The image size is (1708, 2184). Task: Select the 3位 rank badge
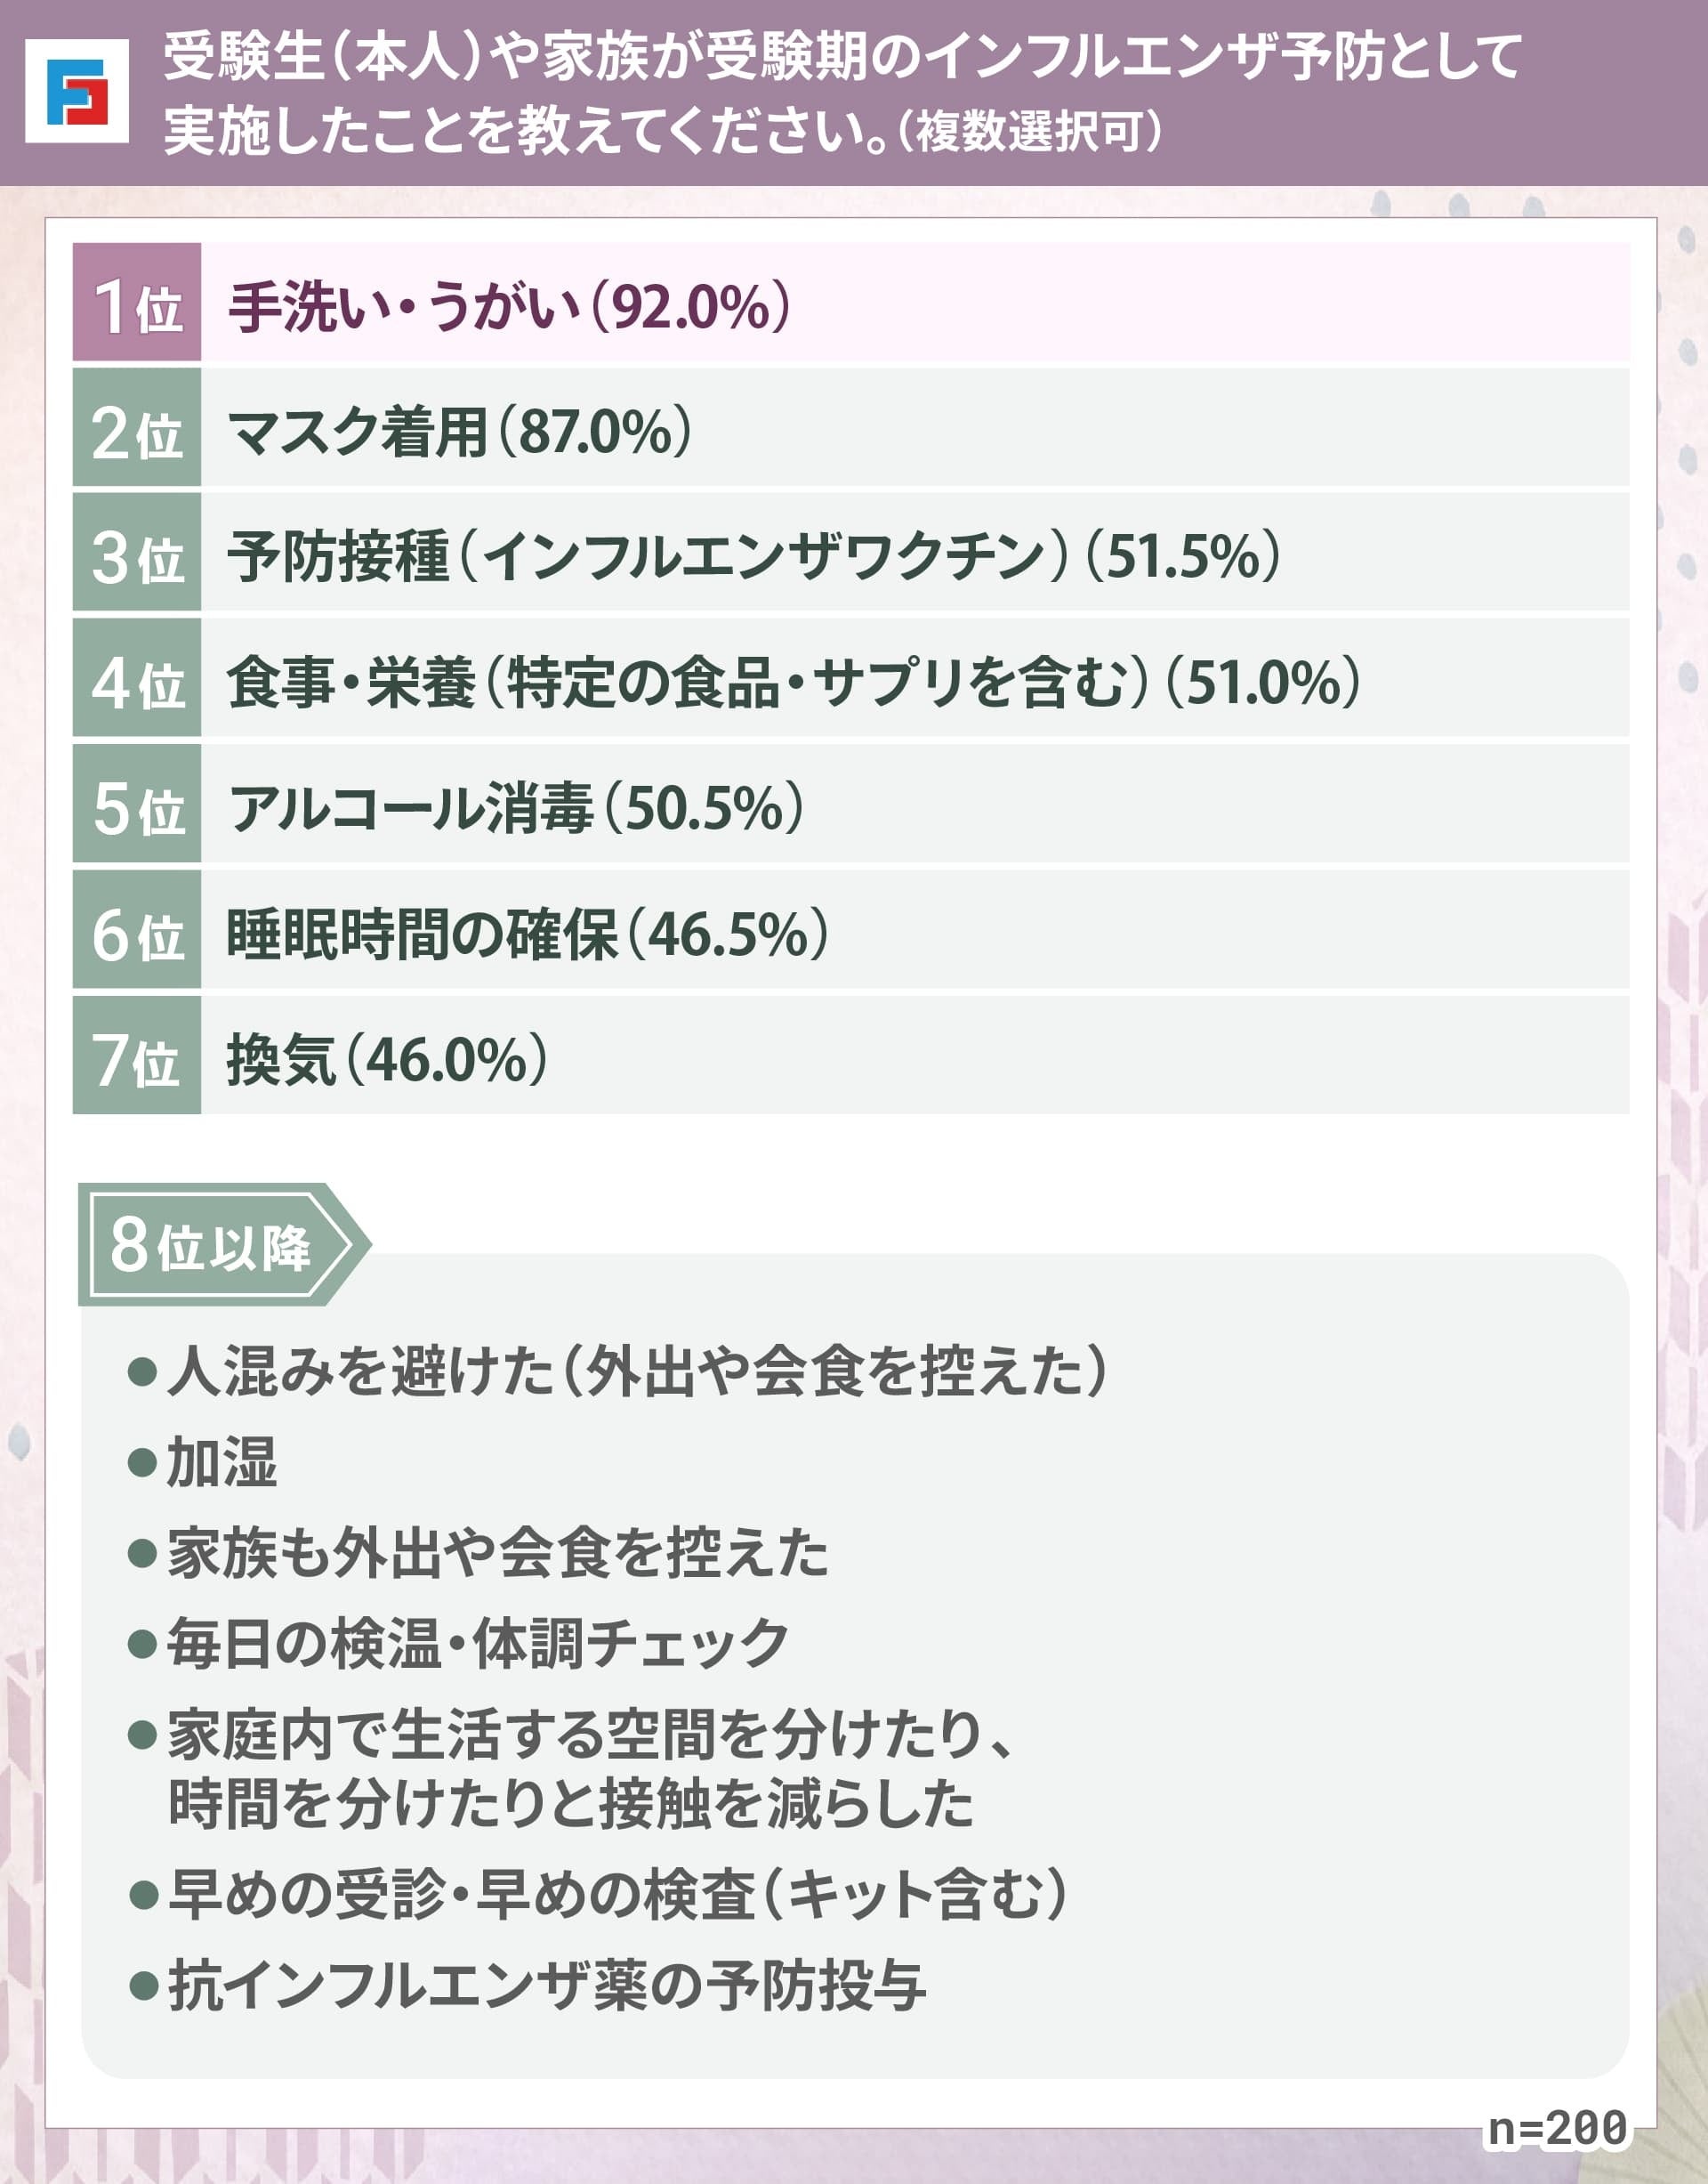[137, 554]
